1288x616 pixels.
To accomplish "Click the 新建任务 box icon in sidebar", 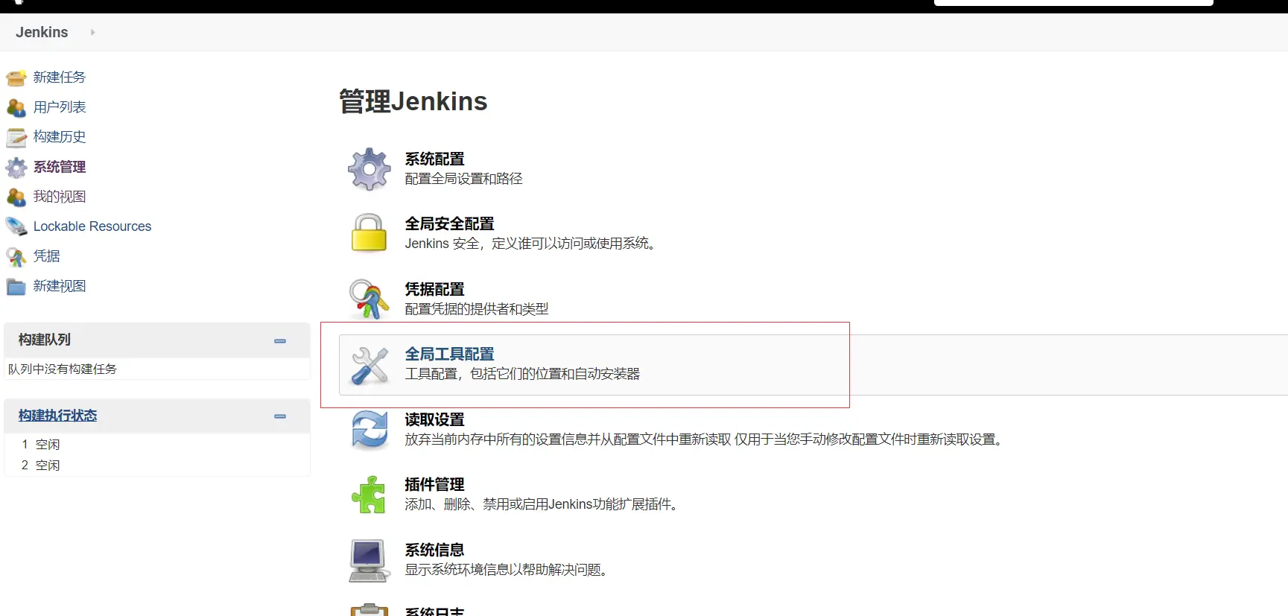I will tap(16, 77).
